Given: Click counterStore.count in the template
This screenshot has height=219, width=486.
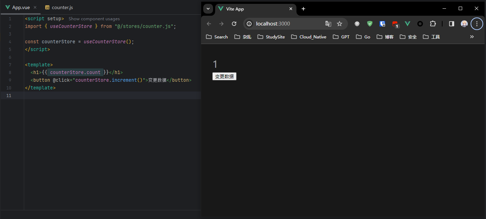Looking at the screenshot, I should [75, 72].
